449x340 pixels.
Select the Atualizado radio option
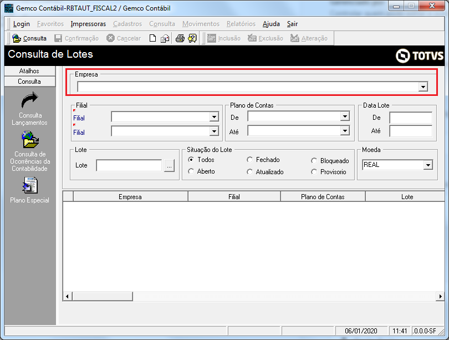(249, 171)
